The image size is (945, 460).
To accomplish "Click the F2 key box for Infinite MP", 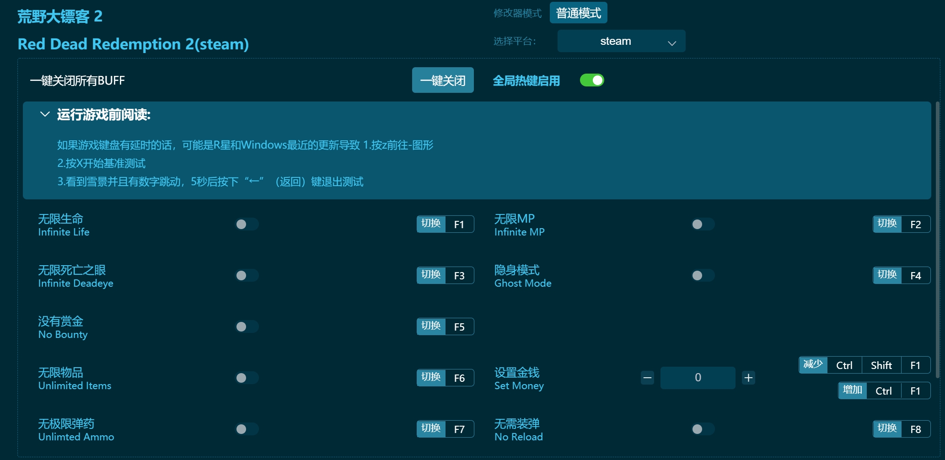I will (916, 225).
